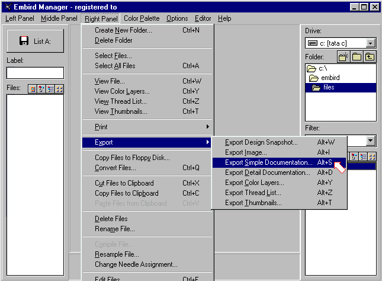The height and width of the screenshot is (281, 382).
Task: Choose Select Files... menu item
Action: [147, 56]
